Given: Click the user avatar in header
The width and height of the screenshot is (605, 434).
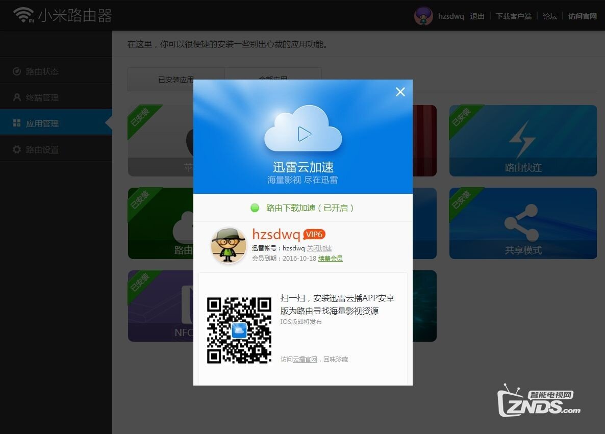Looking at the screenshot, I should pos(423,16).
